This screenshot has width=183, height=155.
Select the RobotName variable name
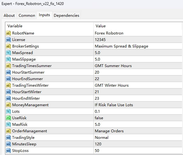click(x=23, y=33)
